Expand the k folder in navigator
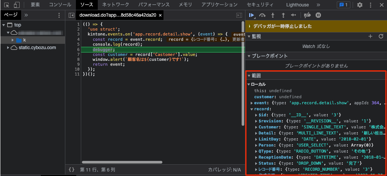387x176 pixels. [x=12, y=40]
